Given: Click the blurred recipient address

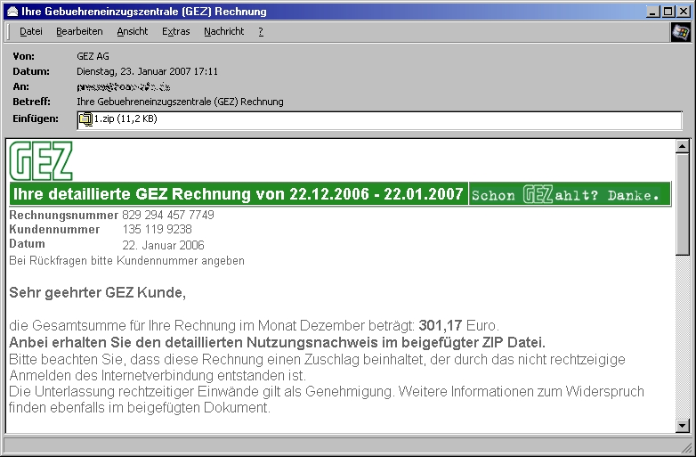Looking at the screenshot, I should [x=124, y=86].
